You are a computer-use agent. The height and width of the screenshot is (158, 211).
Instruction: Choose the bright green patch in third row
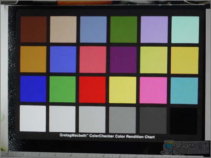click(63, 89)
